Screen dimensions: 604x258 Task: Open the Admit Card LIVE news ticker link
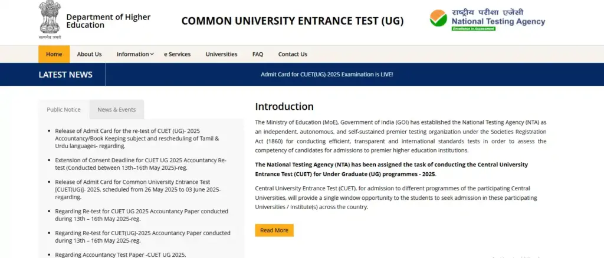[x=327, y=75]
